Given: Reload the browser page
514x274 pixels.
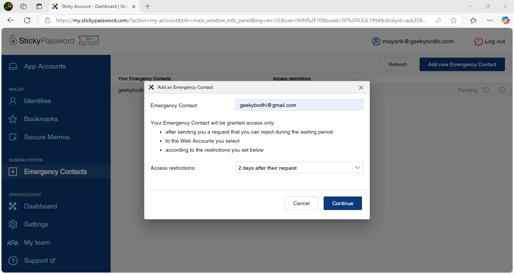Looking at the screenshot, I should pyautogui.click(x=27, y=20).
